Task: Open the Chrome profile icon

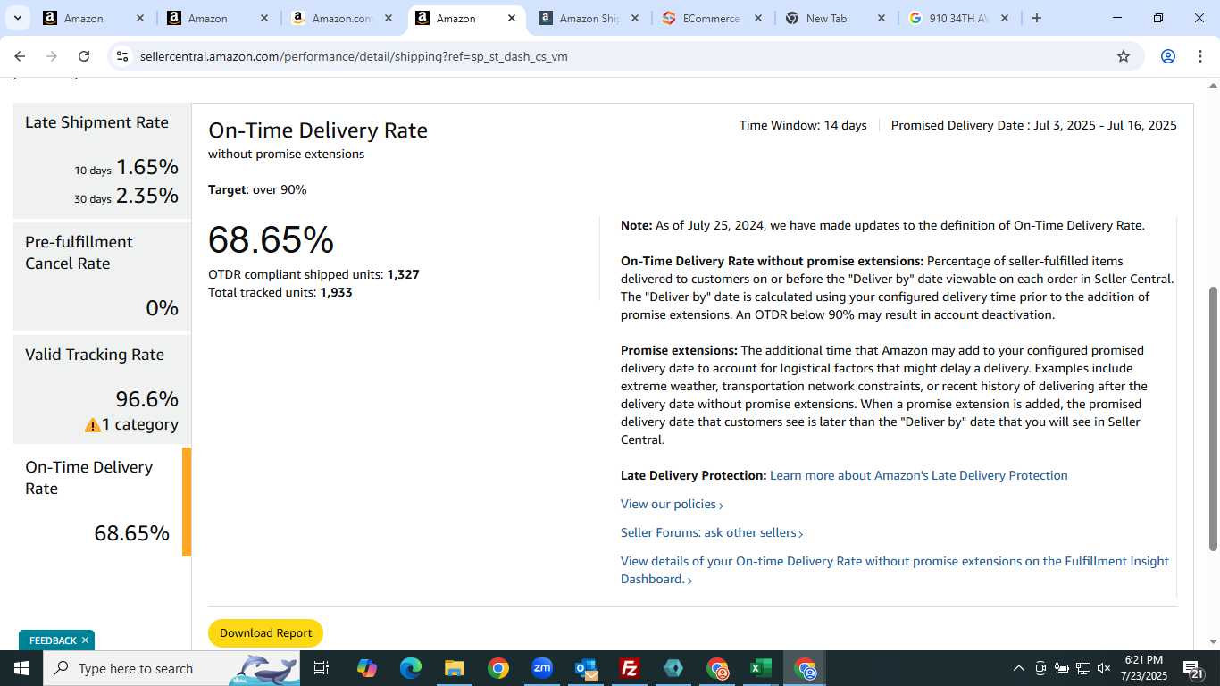Action: click(x=1167, y=56)
